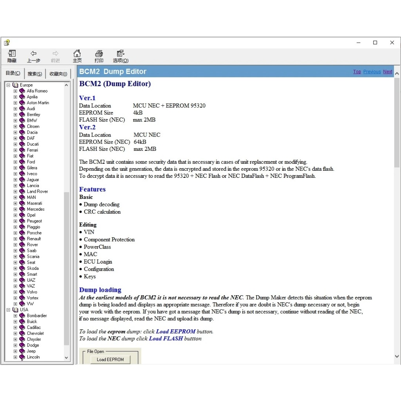Collapse the USA tree node
Image resolution: width=401 pixels, height=401 pixels.
8,310
